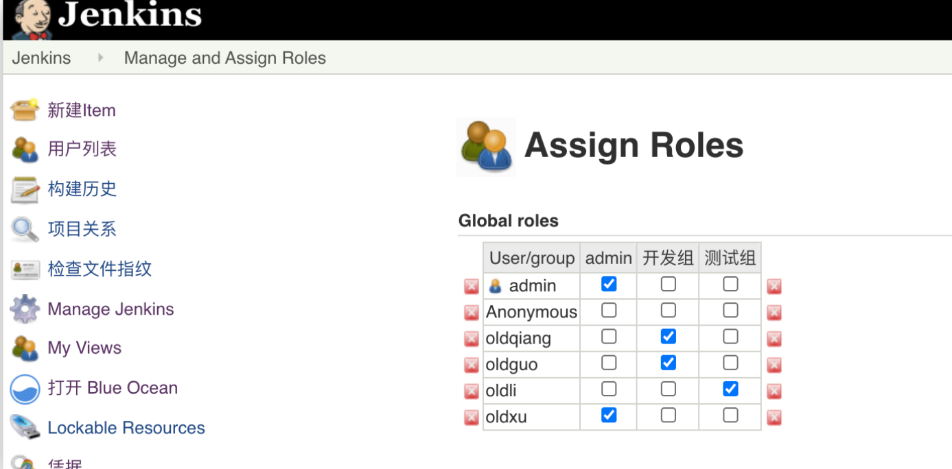Viewport: 952px width, 469px height.
Task: Click the 新建Item box icon
Action: pos(25,110)
